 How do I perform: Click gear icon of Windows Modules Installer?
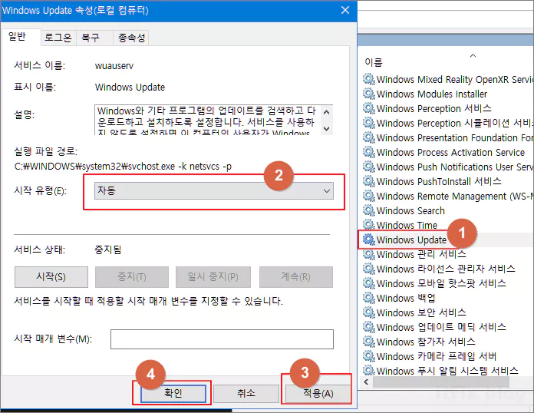(x=369, y=94)
